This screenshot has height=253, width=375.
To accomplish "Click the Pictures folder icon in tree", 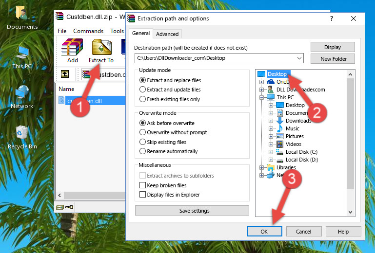I will (279, 136).
